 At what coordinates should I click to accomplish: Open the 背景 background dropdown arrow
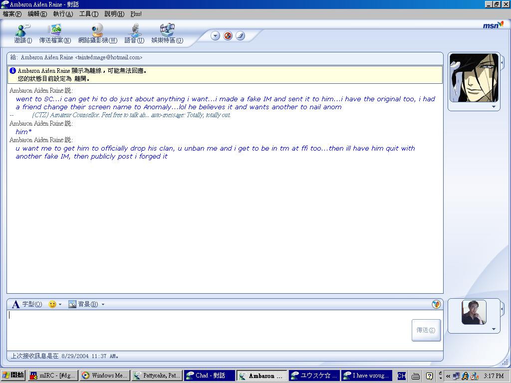point(103,305)
